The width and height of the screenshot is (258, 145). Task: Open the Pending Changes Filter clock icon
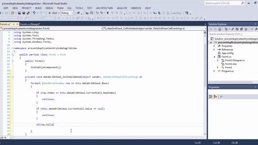pos(226,29)
